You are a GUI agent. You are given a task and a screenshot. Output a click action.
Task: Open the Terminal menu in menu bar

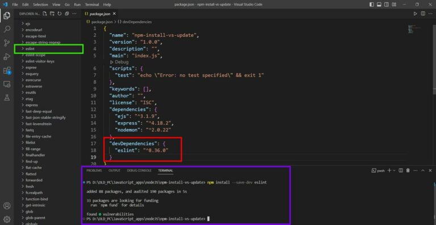pos(92,5)
